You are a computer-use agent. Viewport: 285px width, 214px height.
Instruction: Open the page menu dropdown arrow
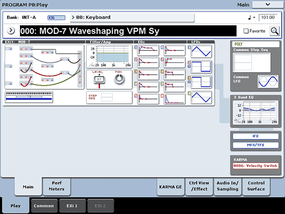click(x=267, y=4)
